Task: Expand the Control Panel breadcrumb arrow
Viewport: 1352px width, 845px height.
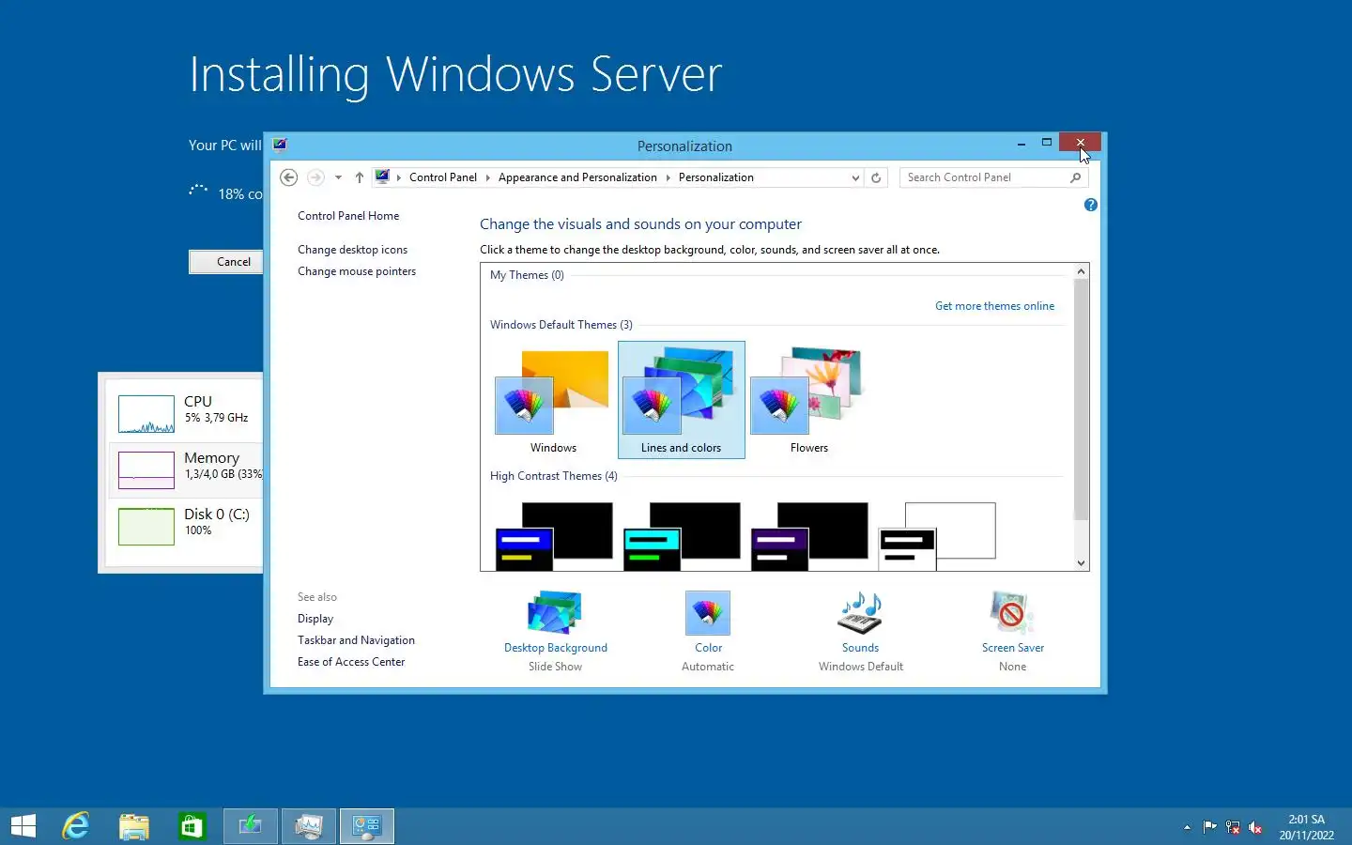Action: (487, 177)
